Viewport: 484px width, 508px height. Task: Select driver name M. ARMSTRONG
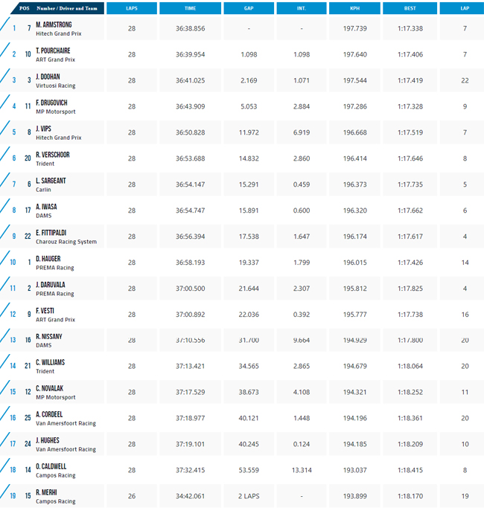[x=54, y=25]
